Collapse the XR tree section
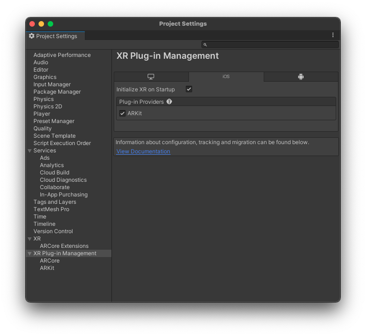Image resolution: width=366 pixels, height=336 pixels. (30, 239)
